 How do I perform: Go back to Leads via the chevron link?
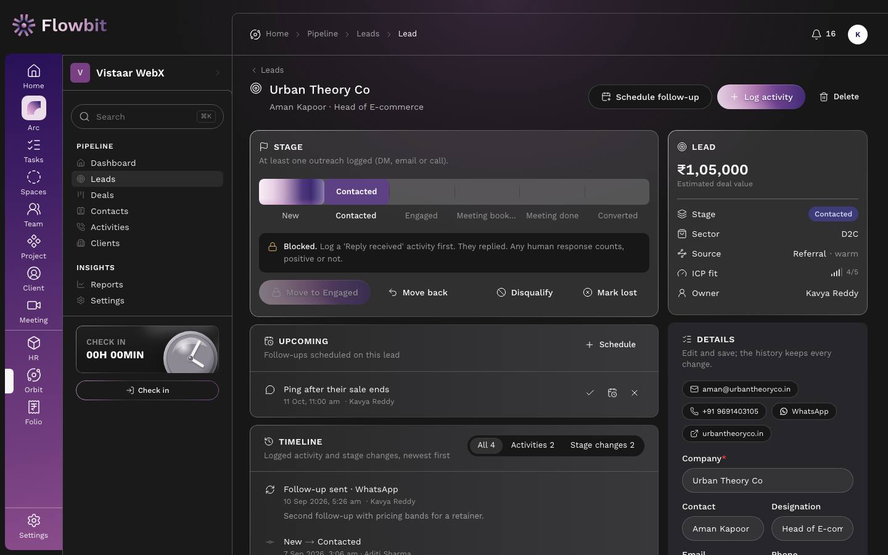pyautogui.click(x=268, y=70)
